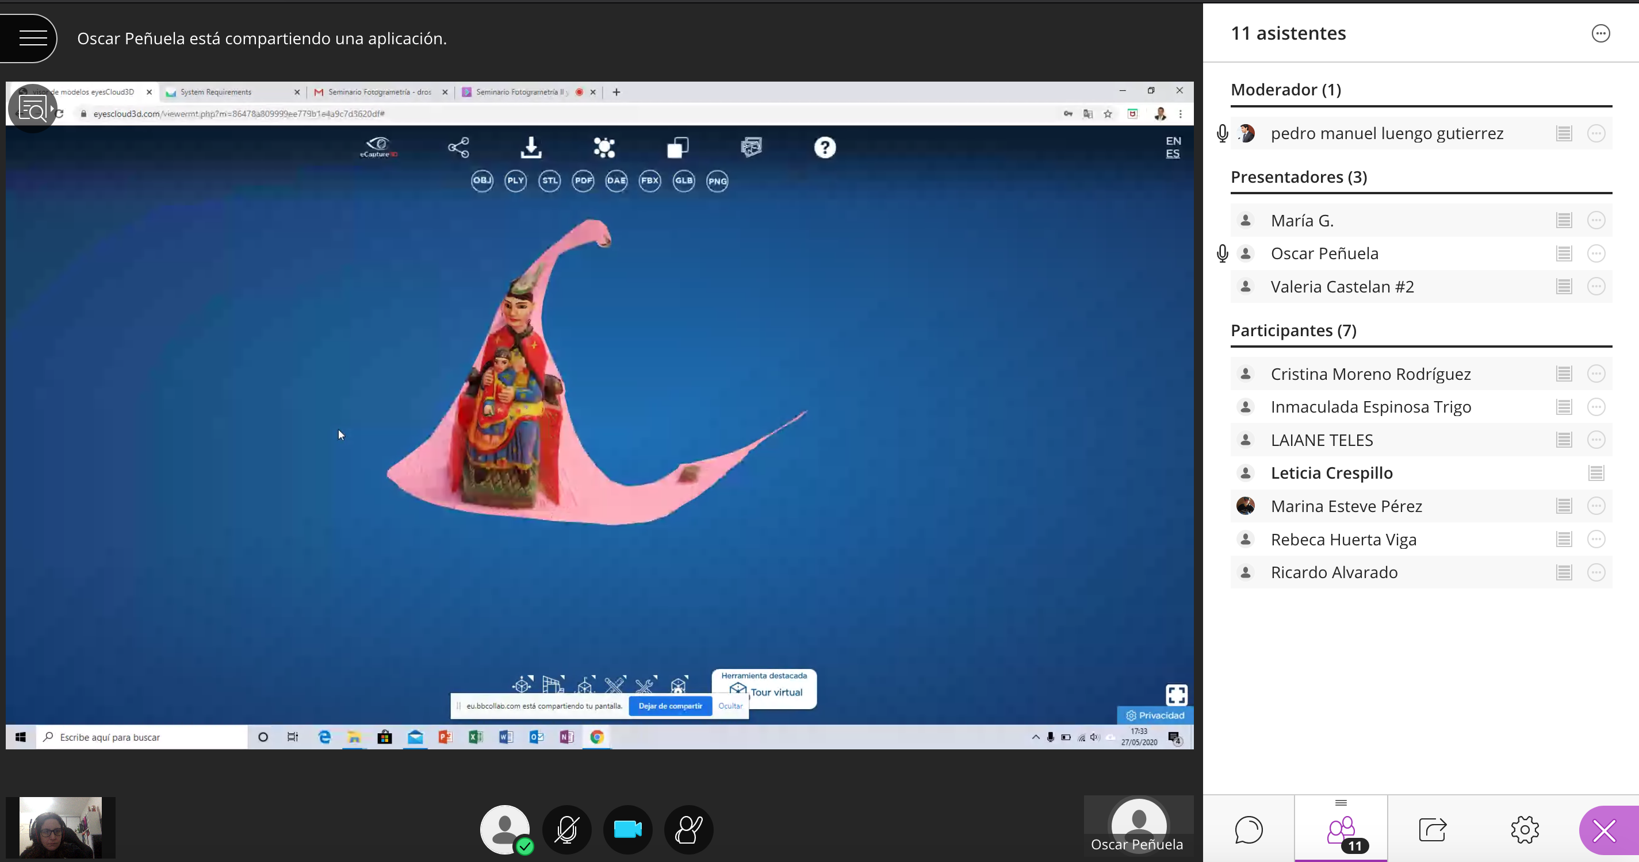Enter fullscreen view of 3D model
The image size is (1639, 862).
click(1176, 694)
